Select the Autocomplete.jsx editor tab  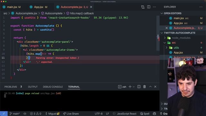pyautogui.click(x=71, y=7)
